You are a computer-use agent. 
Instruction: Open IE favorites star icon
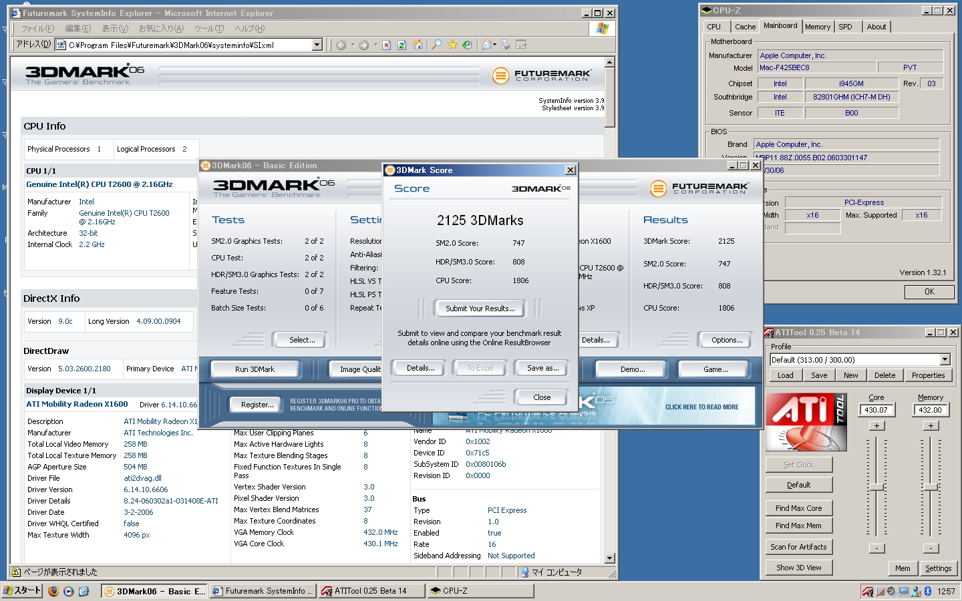coord(452,45)
